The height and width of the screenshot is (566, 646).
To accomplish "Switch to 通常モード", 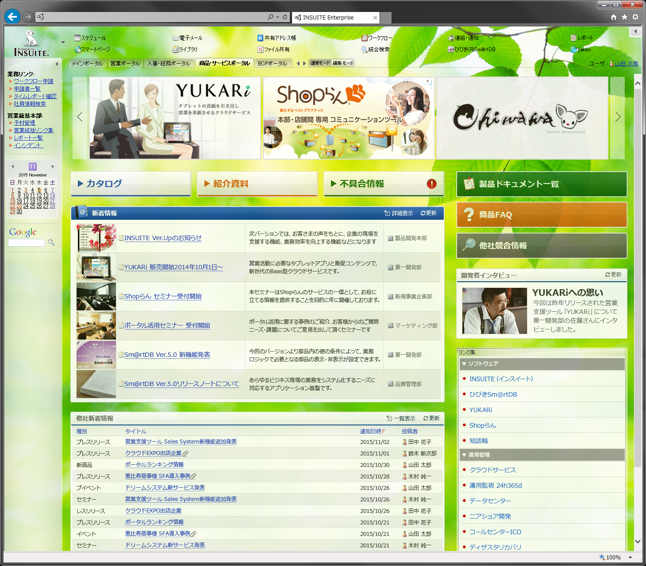I will (320, 63).
